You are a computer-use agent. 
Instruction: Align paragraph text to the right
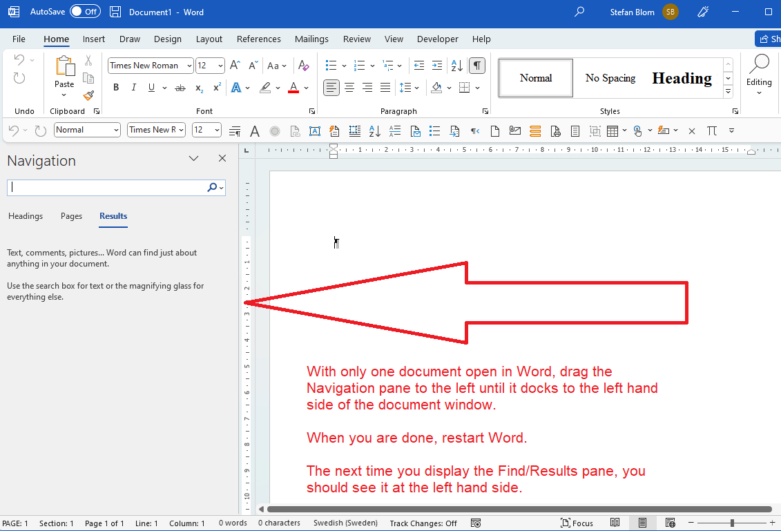click(x=367, y=88)
